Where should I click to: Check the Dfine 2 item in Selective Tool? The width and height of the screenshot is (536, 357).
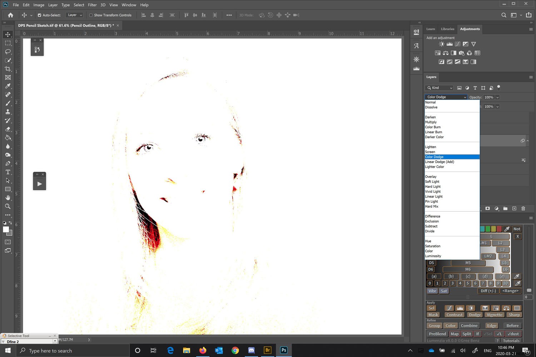coord(13,342)
